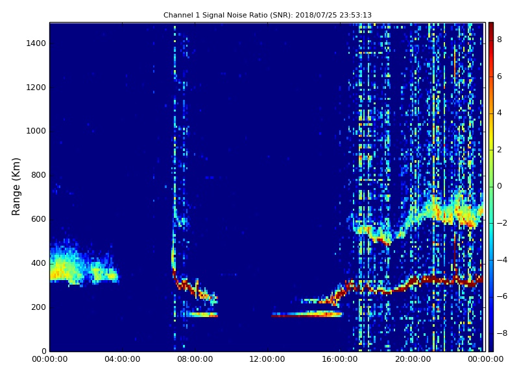The width and height of the screenshot is (519, 389).
Task: Click the green middle of the colorbar
Action: tap(491, 187)
